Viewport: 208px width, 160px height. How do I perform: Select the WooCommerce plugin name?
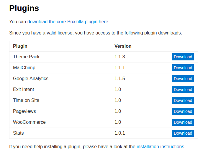point(29,122)
